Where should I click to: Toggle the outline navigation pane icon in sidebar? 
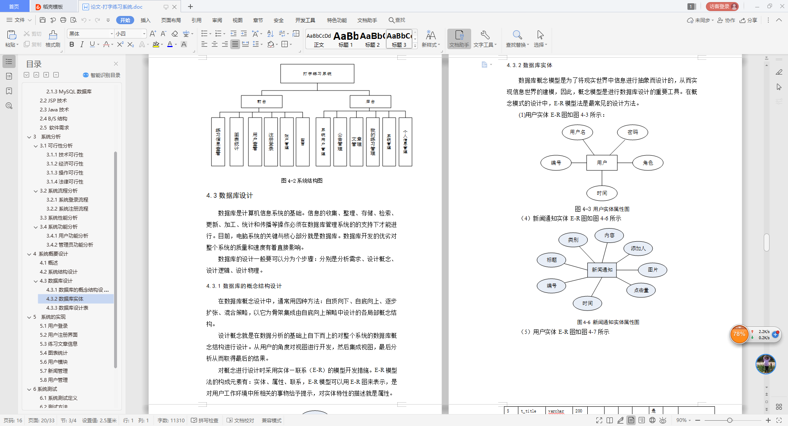coord(9,61)
